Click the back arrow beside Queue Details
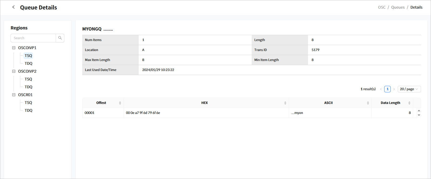Viewport: 431px width, 179px height. click(14, 7)
